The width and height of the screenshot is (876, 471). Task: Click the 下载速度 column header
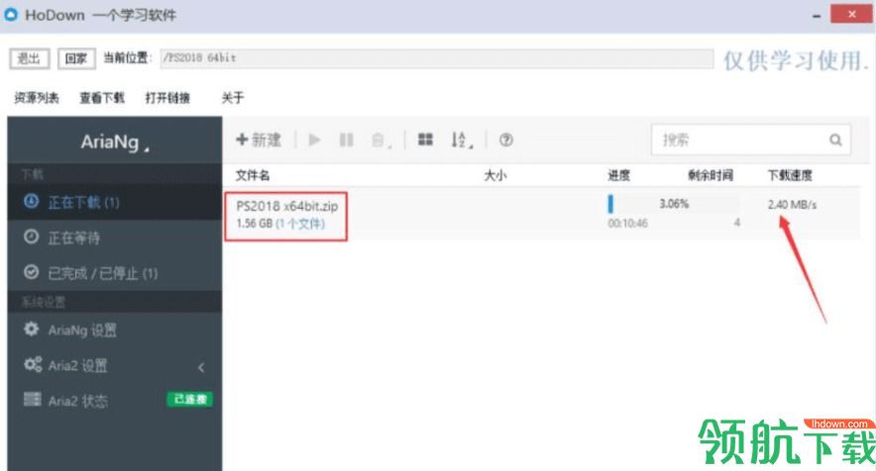point(790,176)
